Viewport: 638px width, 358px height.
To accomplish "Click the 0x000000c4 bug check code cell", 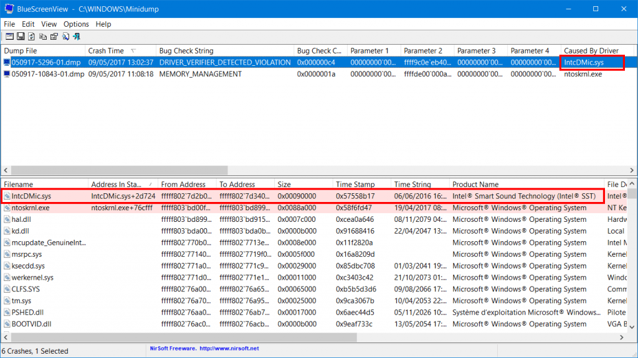I will [316, 63].
